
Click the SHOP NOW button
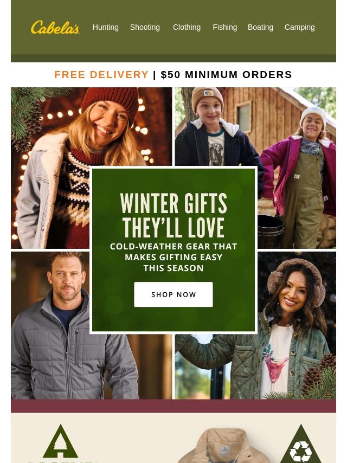[x=173, y=294]
